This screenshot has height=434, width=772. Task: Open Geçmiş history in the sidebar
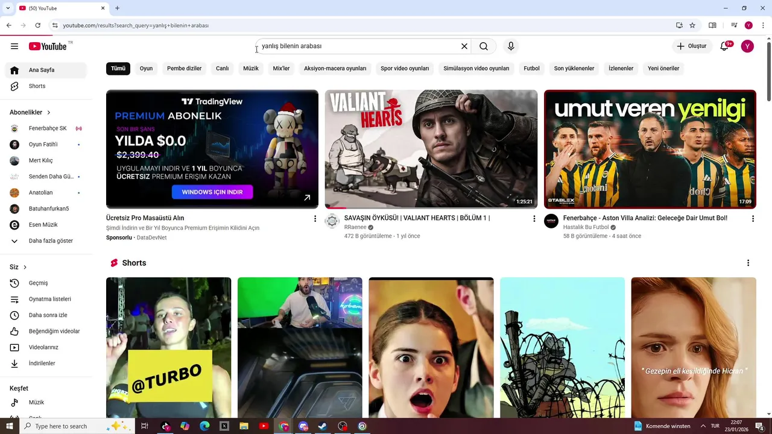(x=46, y=283)
